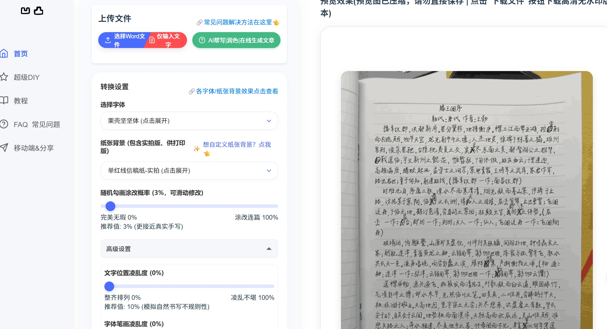Click the 凌乱不堪 100% label
Screen dimensions: 607x329
252,297
